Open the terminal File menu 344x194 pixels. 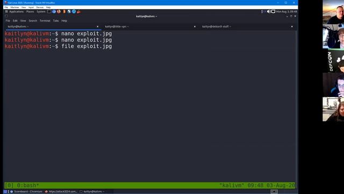click(x=8, y=20)
